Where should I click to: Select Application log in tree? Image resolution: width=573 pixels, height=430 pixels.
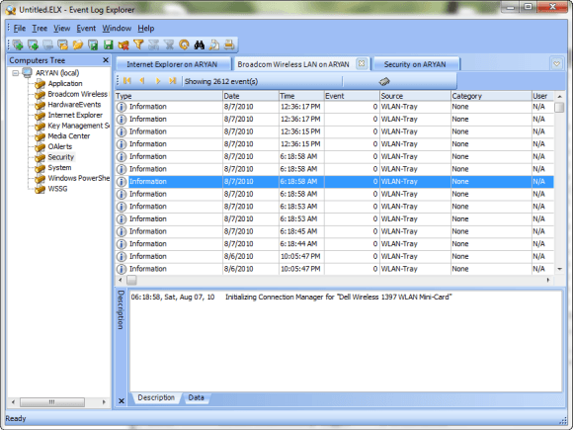[65, 83]
